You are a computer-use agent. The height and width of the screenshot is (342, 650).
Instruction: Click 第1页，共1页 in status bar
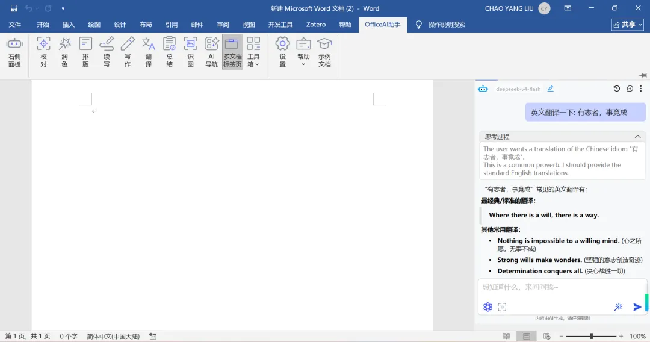pyautogui.click(x=27, y=336)
